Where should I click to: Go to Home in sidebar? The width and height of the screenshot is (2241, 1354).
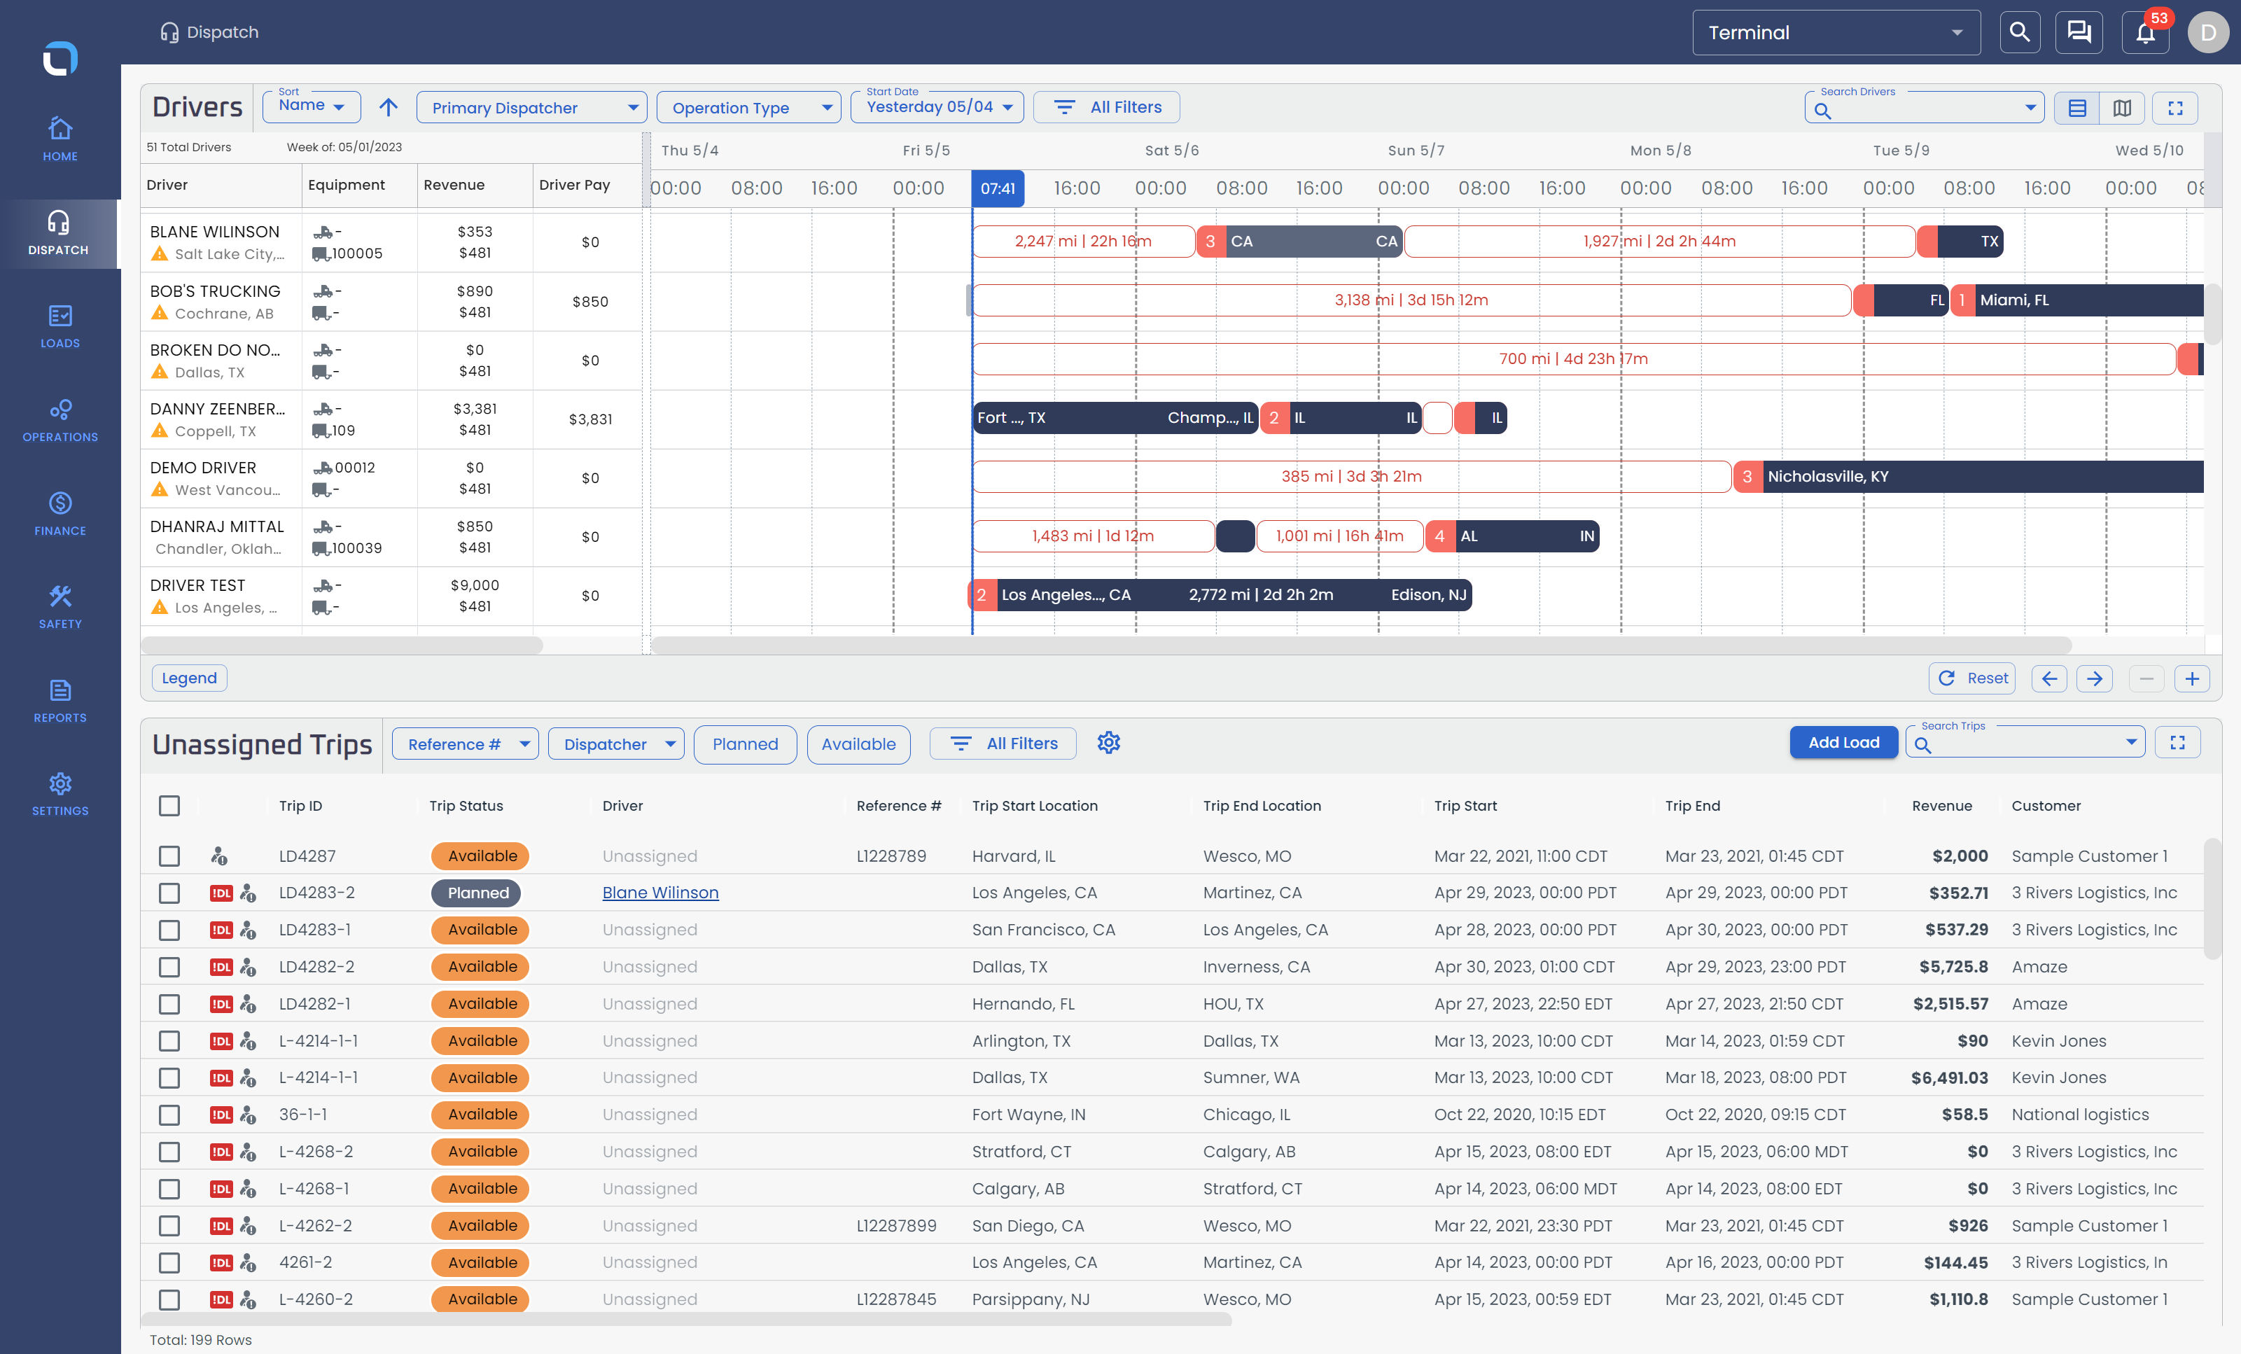[60, 139]
